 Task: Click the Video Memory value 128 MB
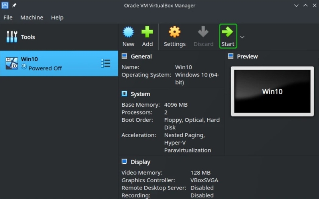pyautogui.click(x=201, y=173)
